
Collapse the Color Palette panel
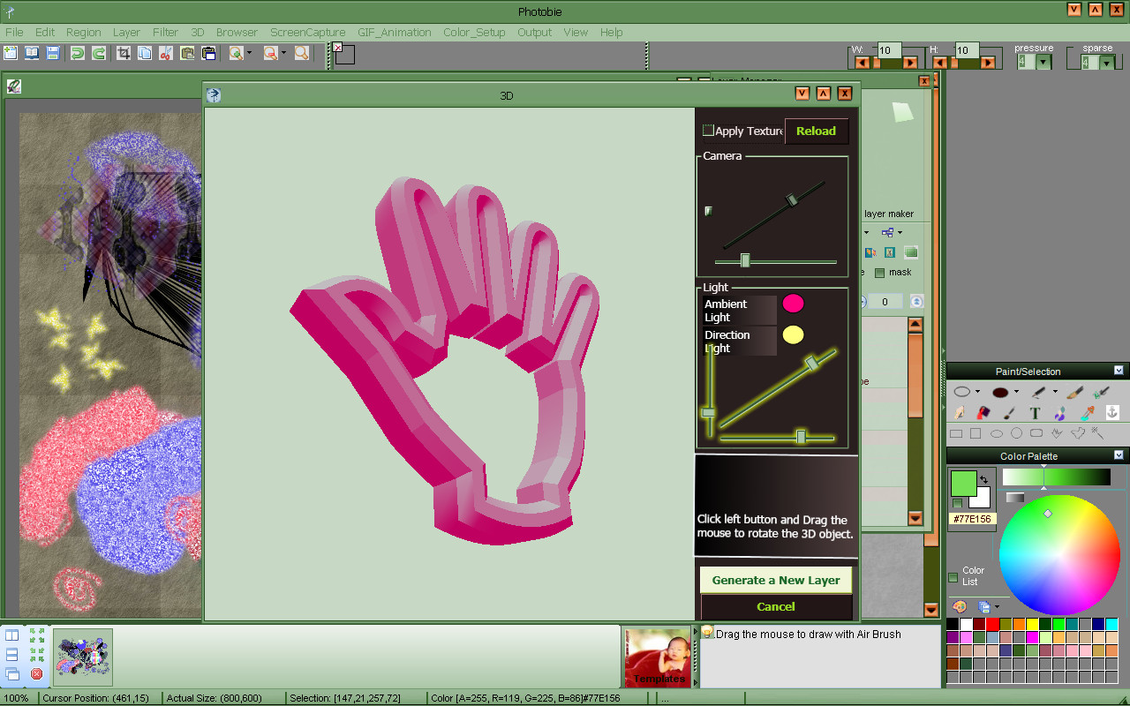pos(1119,455)
